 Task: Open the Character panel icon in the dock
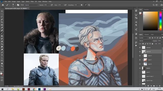point(136,22)
